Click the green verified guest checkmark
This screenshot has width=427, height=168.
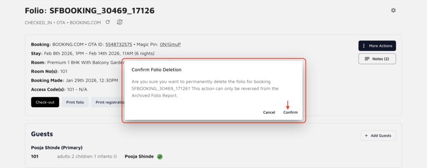click(160, 157)
